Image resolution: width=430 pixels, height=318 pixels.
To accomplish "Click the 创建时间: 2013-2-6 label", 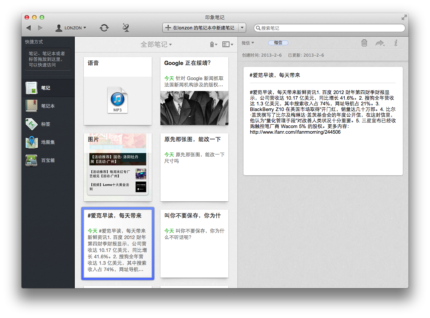I will click(262, 55).
